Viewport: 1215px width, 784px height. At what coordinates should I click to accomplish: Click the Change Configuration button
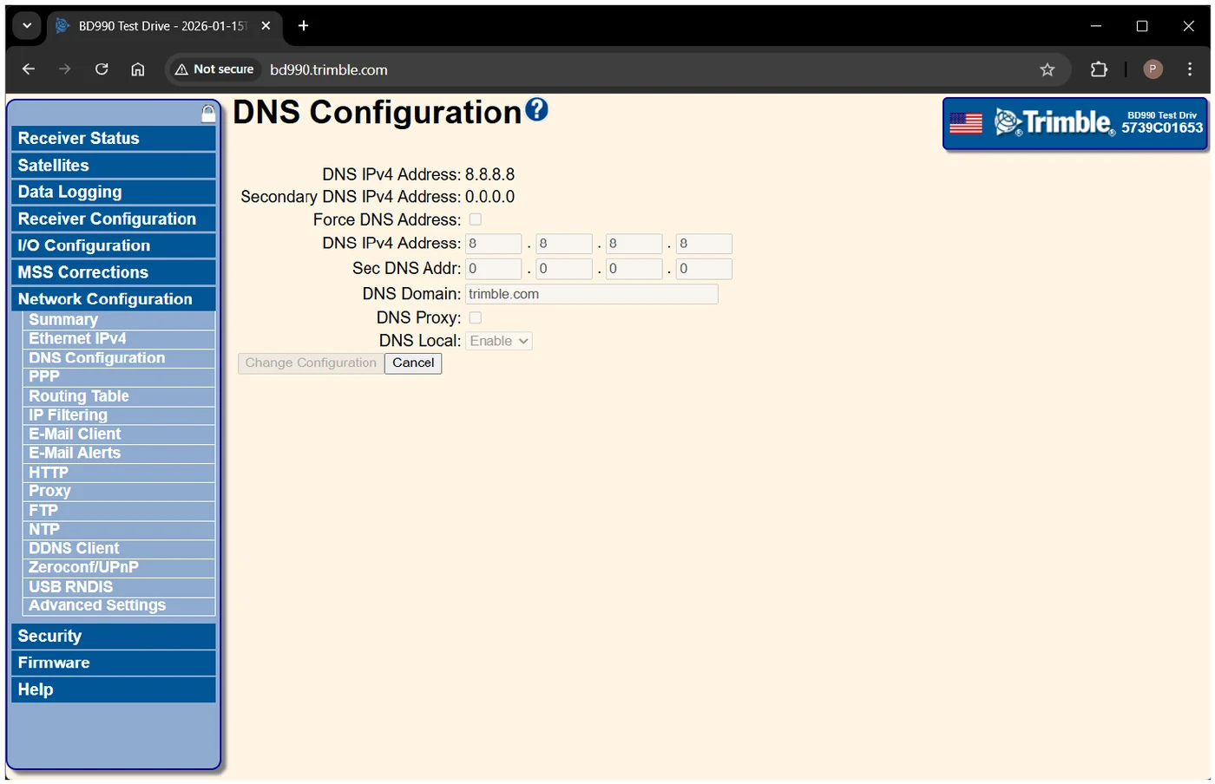[x=311, y=363]
